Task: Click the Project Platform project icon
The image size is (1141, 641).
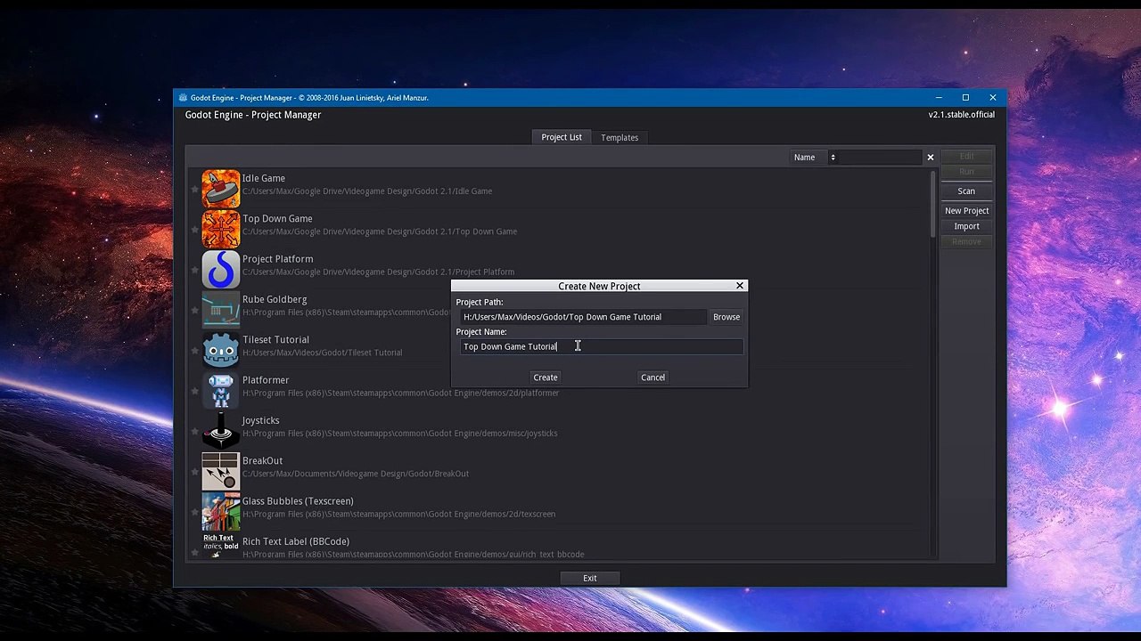Action: point(220,269)
